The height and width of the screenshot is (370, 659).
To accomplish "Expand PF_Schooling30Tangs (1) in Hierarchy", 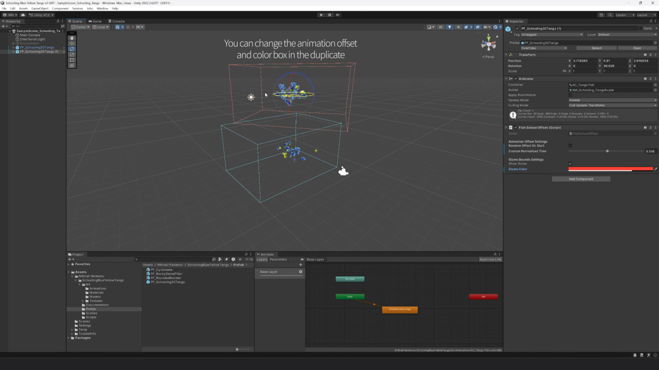I will [14, 52].
